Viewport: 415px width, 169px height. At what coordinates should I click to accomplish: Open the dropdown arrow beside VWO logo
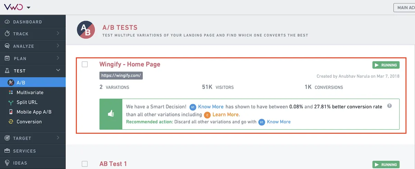pyautogui.click(x=28, y=7)
